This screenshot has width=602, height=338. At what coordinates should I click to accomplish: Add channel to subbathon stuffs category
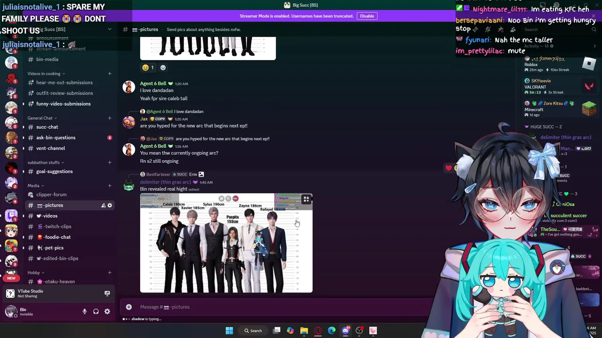pos(110,162)
